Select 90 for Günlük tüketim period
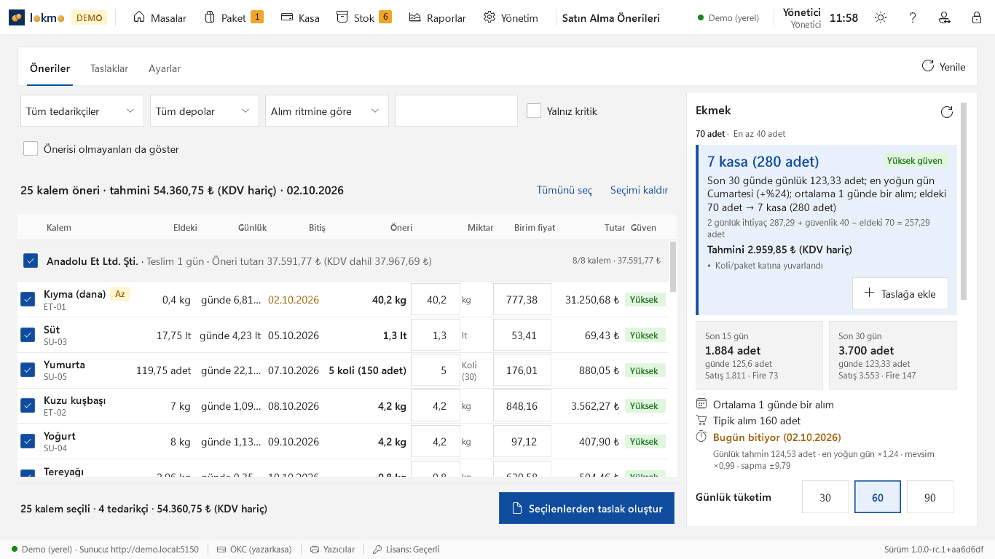Viewport: 995px width, 559px height. 930,497
